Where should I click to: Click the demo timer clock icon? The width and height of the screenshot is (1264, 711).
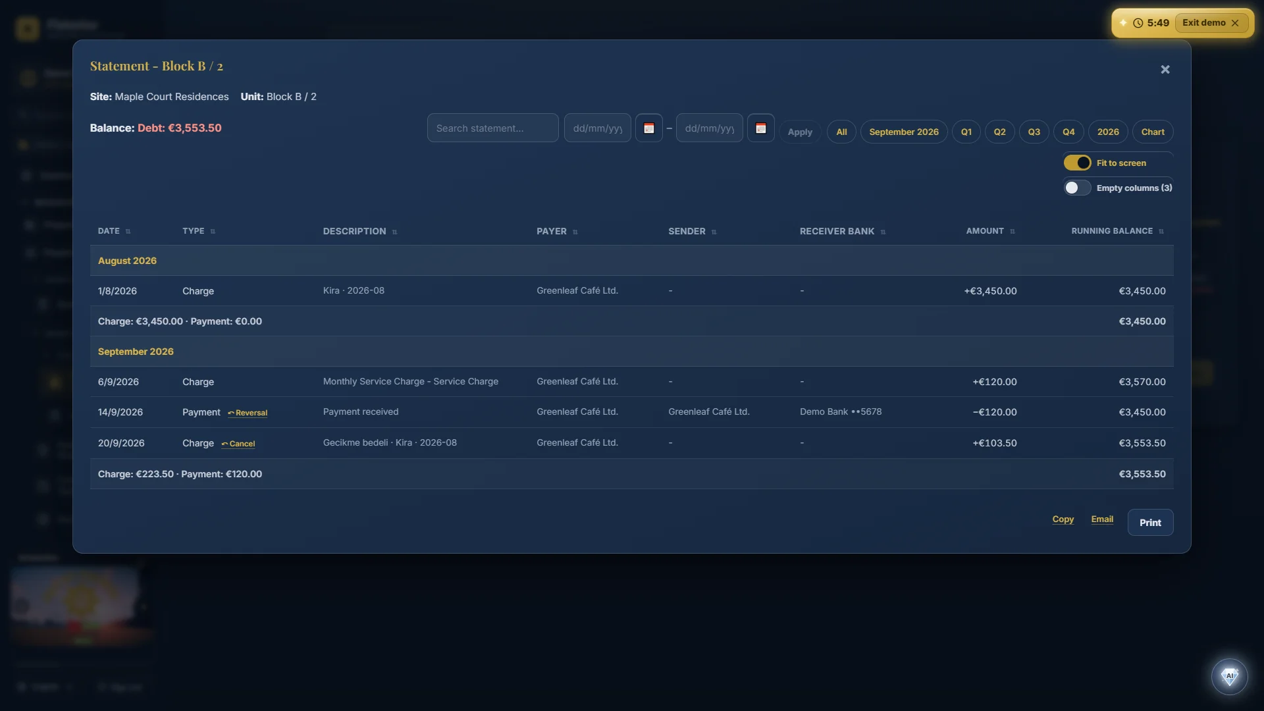pos(1138,23)
